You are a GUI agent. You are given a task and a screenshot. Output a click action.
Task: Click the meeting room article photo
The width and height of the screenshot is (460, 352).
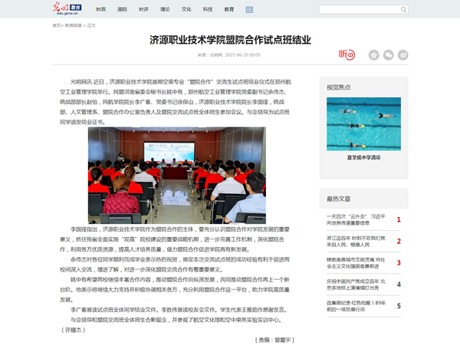tap(177, 176)
